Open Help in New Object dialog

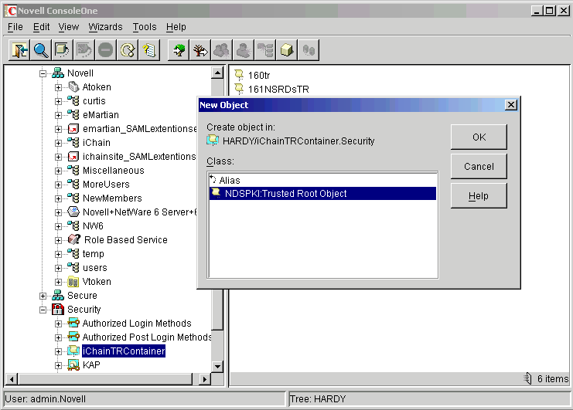click(x=479, y=196)
